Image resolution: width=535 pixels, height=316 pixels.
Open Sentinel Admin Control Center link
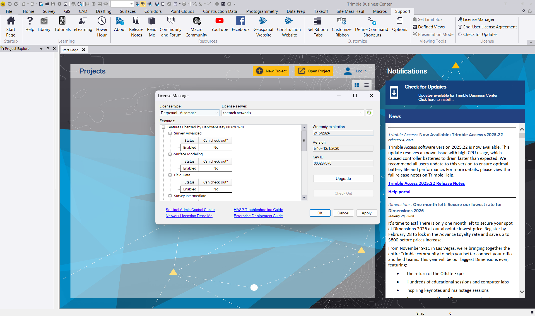(190, 210)
